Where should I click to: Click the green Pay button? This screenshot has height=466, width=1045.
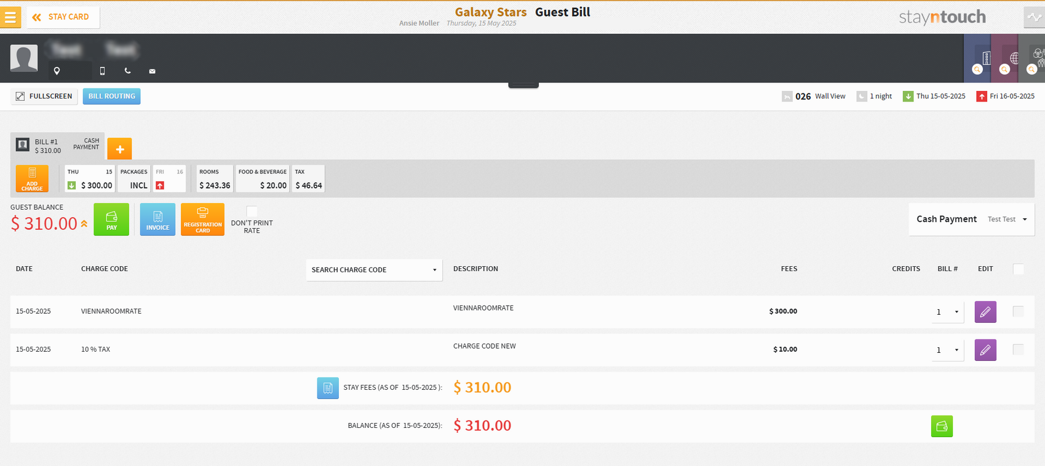tap(111, 219)
